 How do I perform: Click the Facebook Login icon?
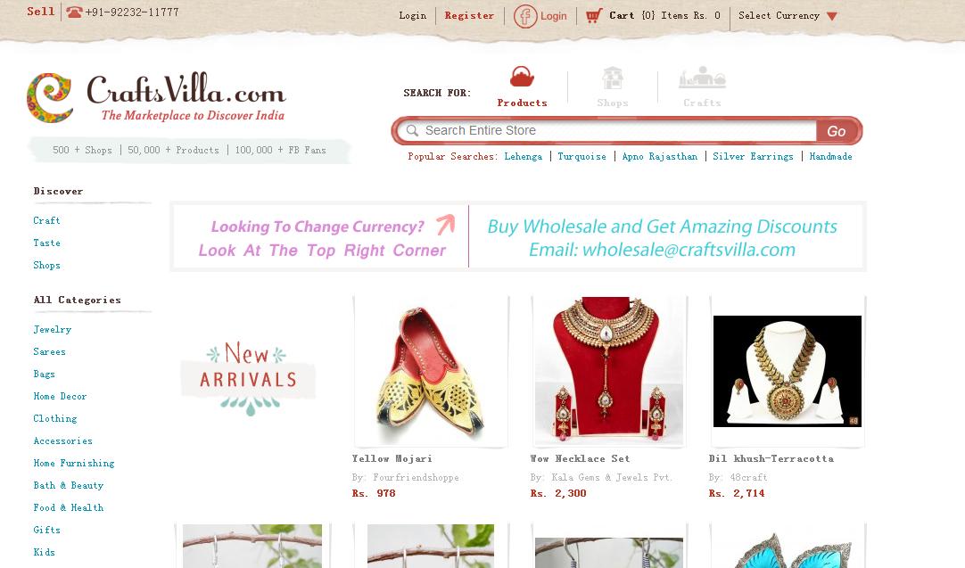[x=525, y=16]
